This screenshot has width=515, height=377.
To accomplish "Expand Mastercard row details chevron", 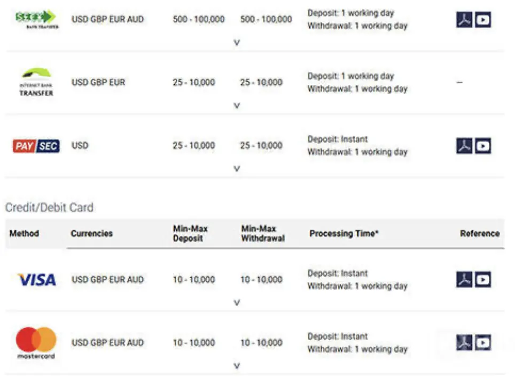I will pyautogui.click(x=237, y=366).
